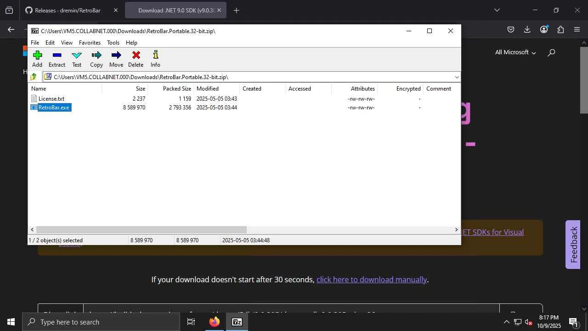Open the Windows notification center

573,322
